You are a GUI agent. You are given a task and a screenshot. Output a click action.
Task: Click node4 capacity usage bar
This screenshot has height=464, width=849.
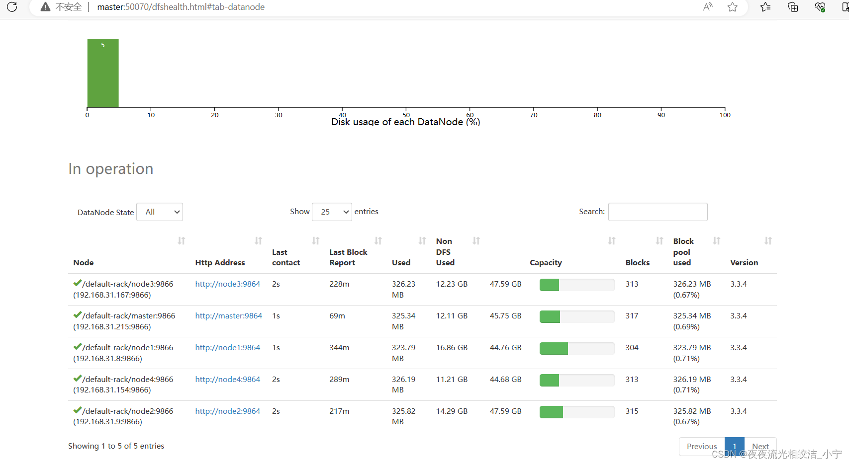point(577,380)
